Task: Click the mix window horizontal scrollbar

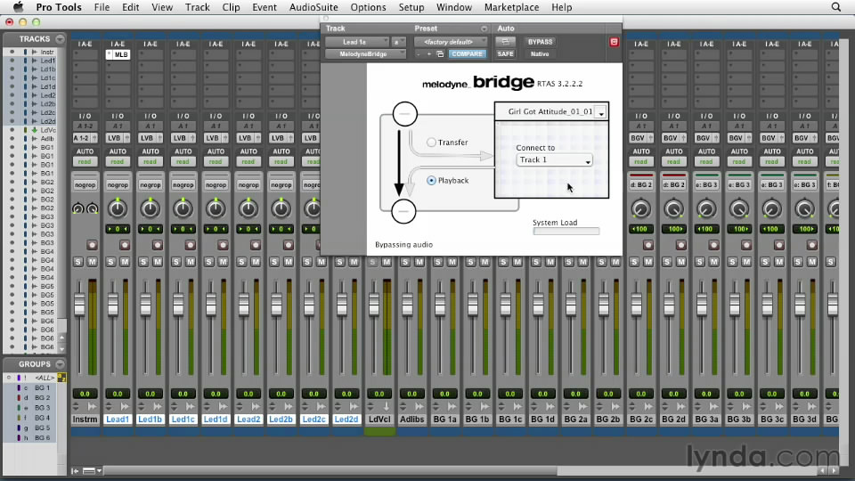Action: [330, 470]
